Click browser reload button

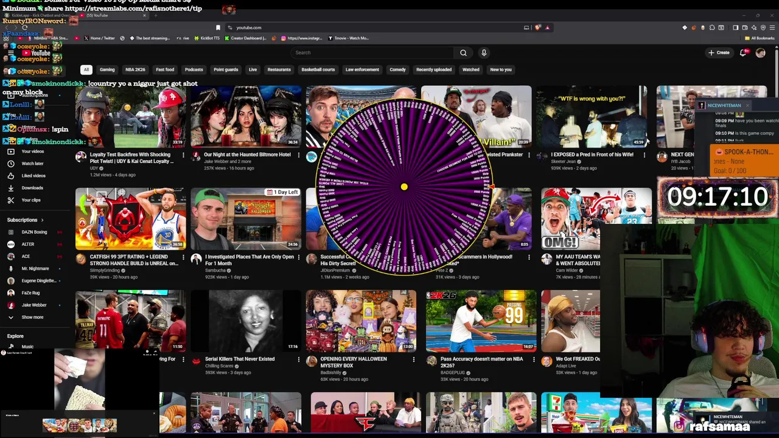pyautogui.click(x=25, y=27)
